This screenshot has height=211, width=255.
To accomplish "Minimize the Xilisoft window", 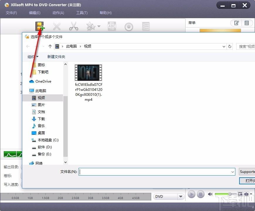I will 222,6.
